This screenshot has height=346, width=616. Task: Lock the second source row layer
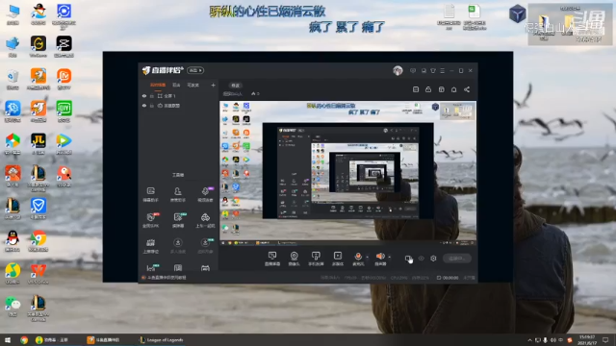tap(152, 106)
